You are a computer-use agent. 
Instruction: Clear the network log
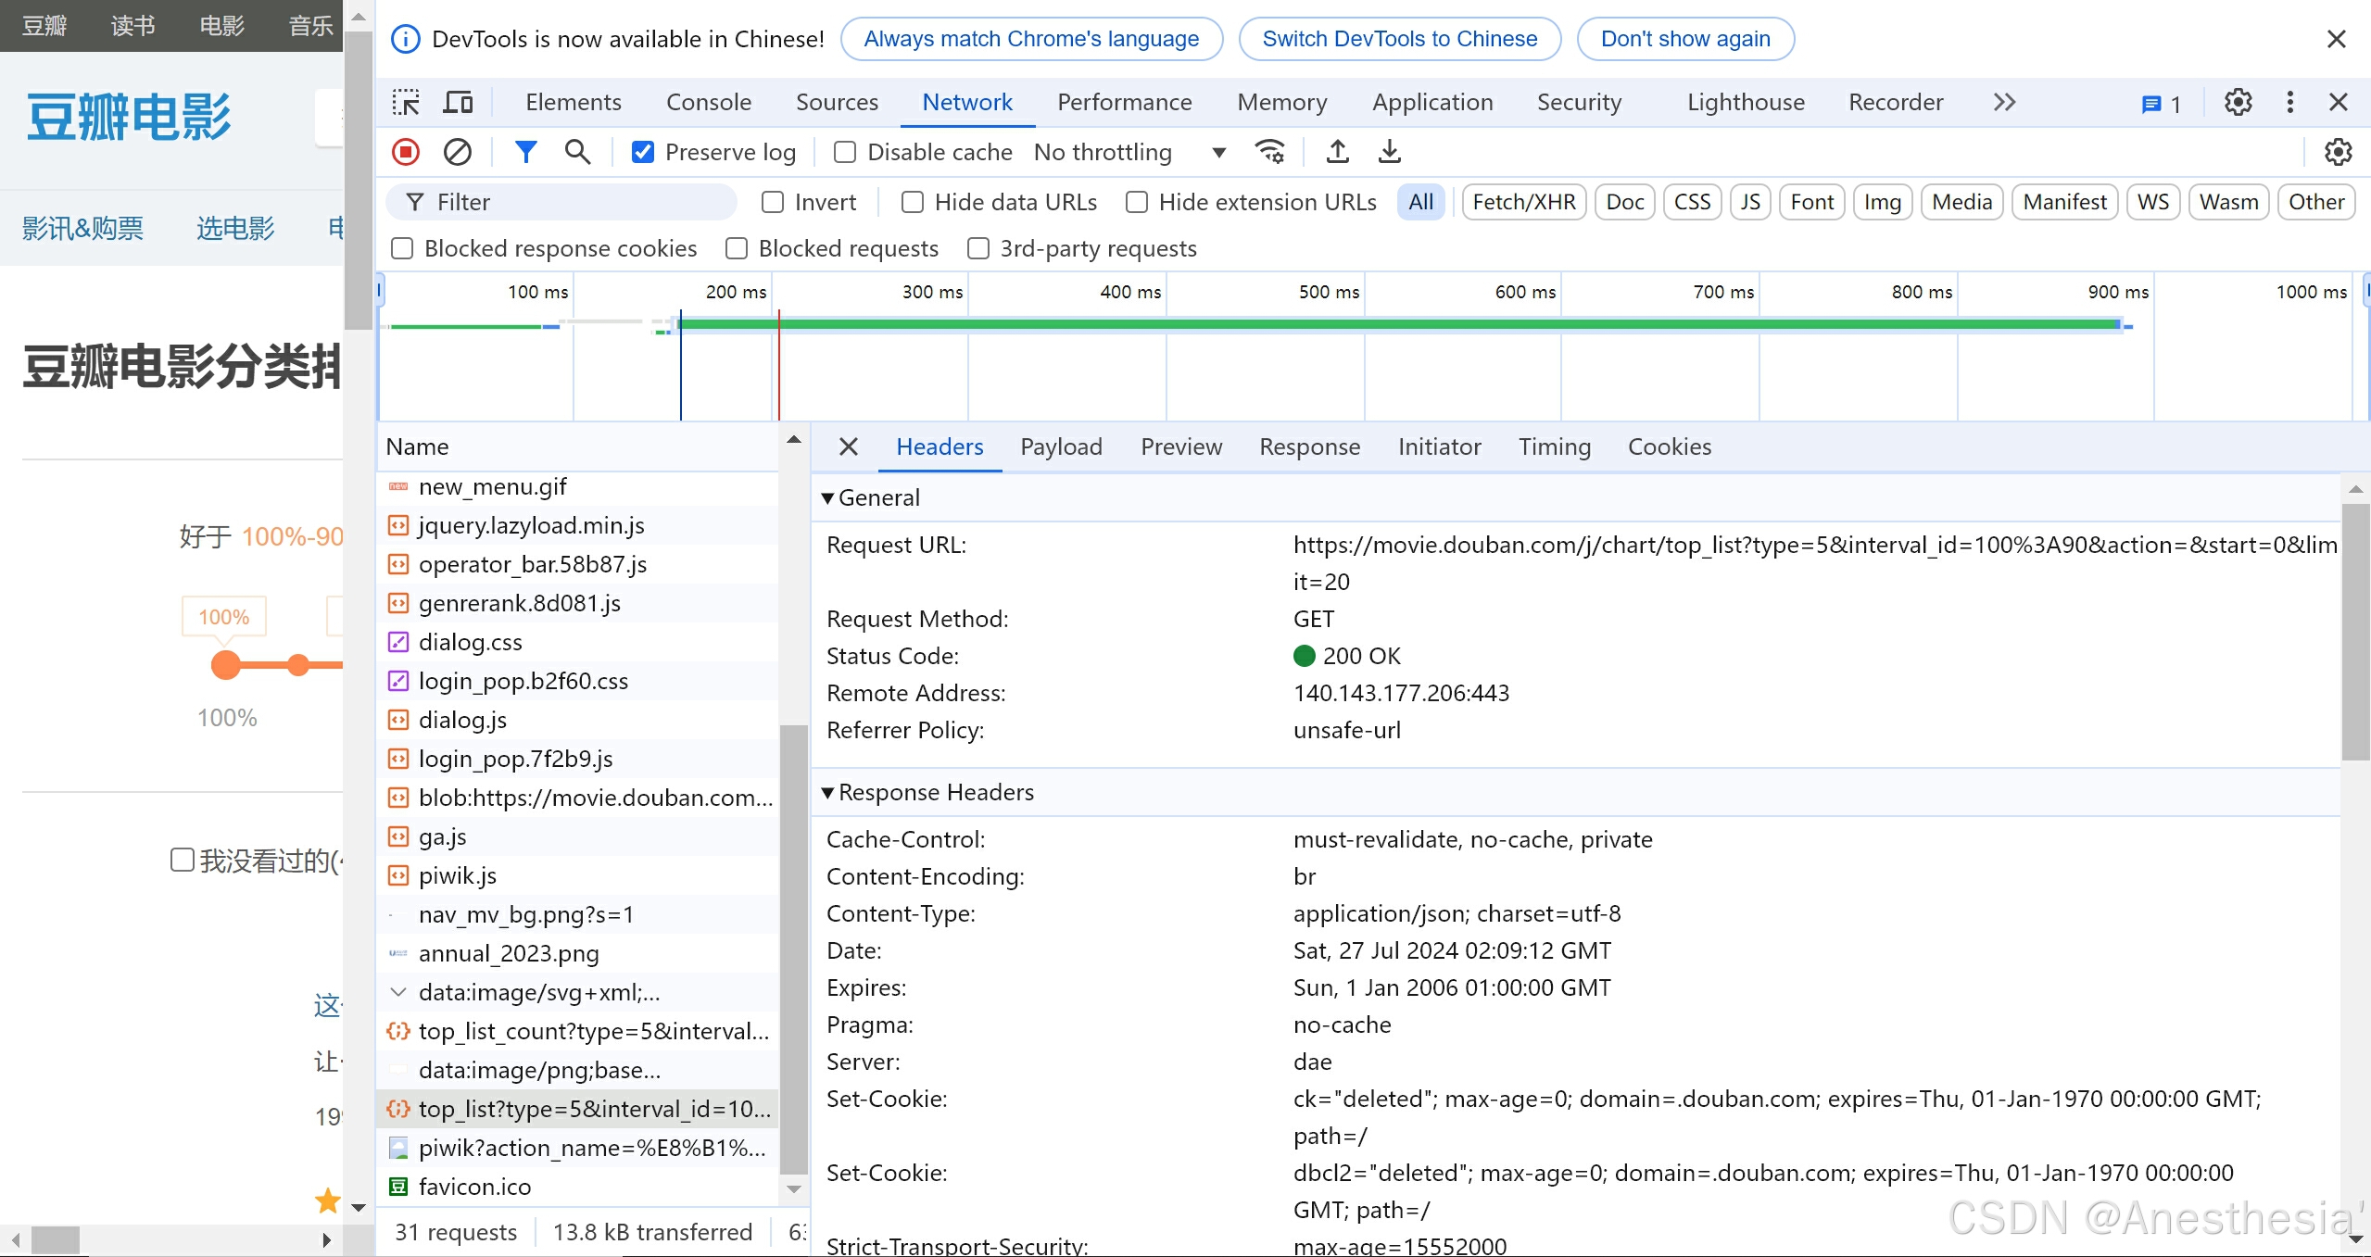(x=458, y=152)
